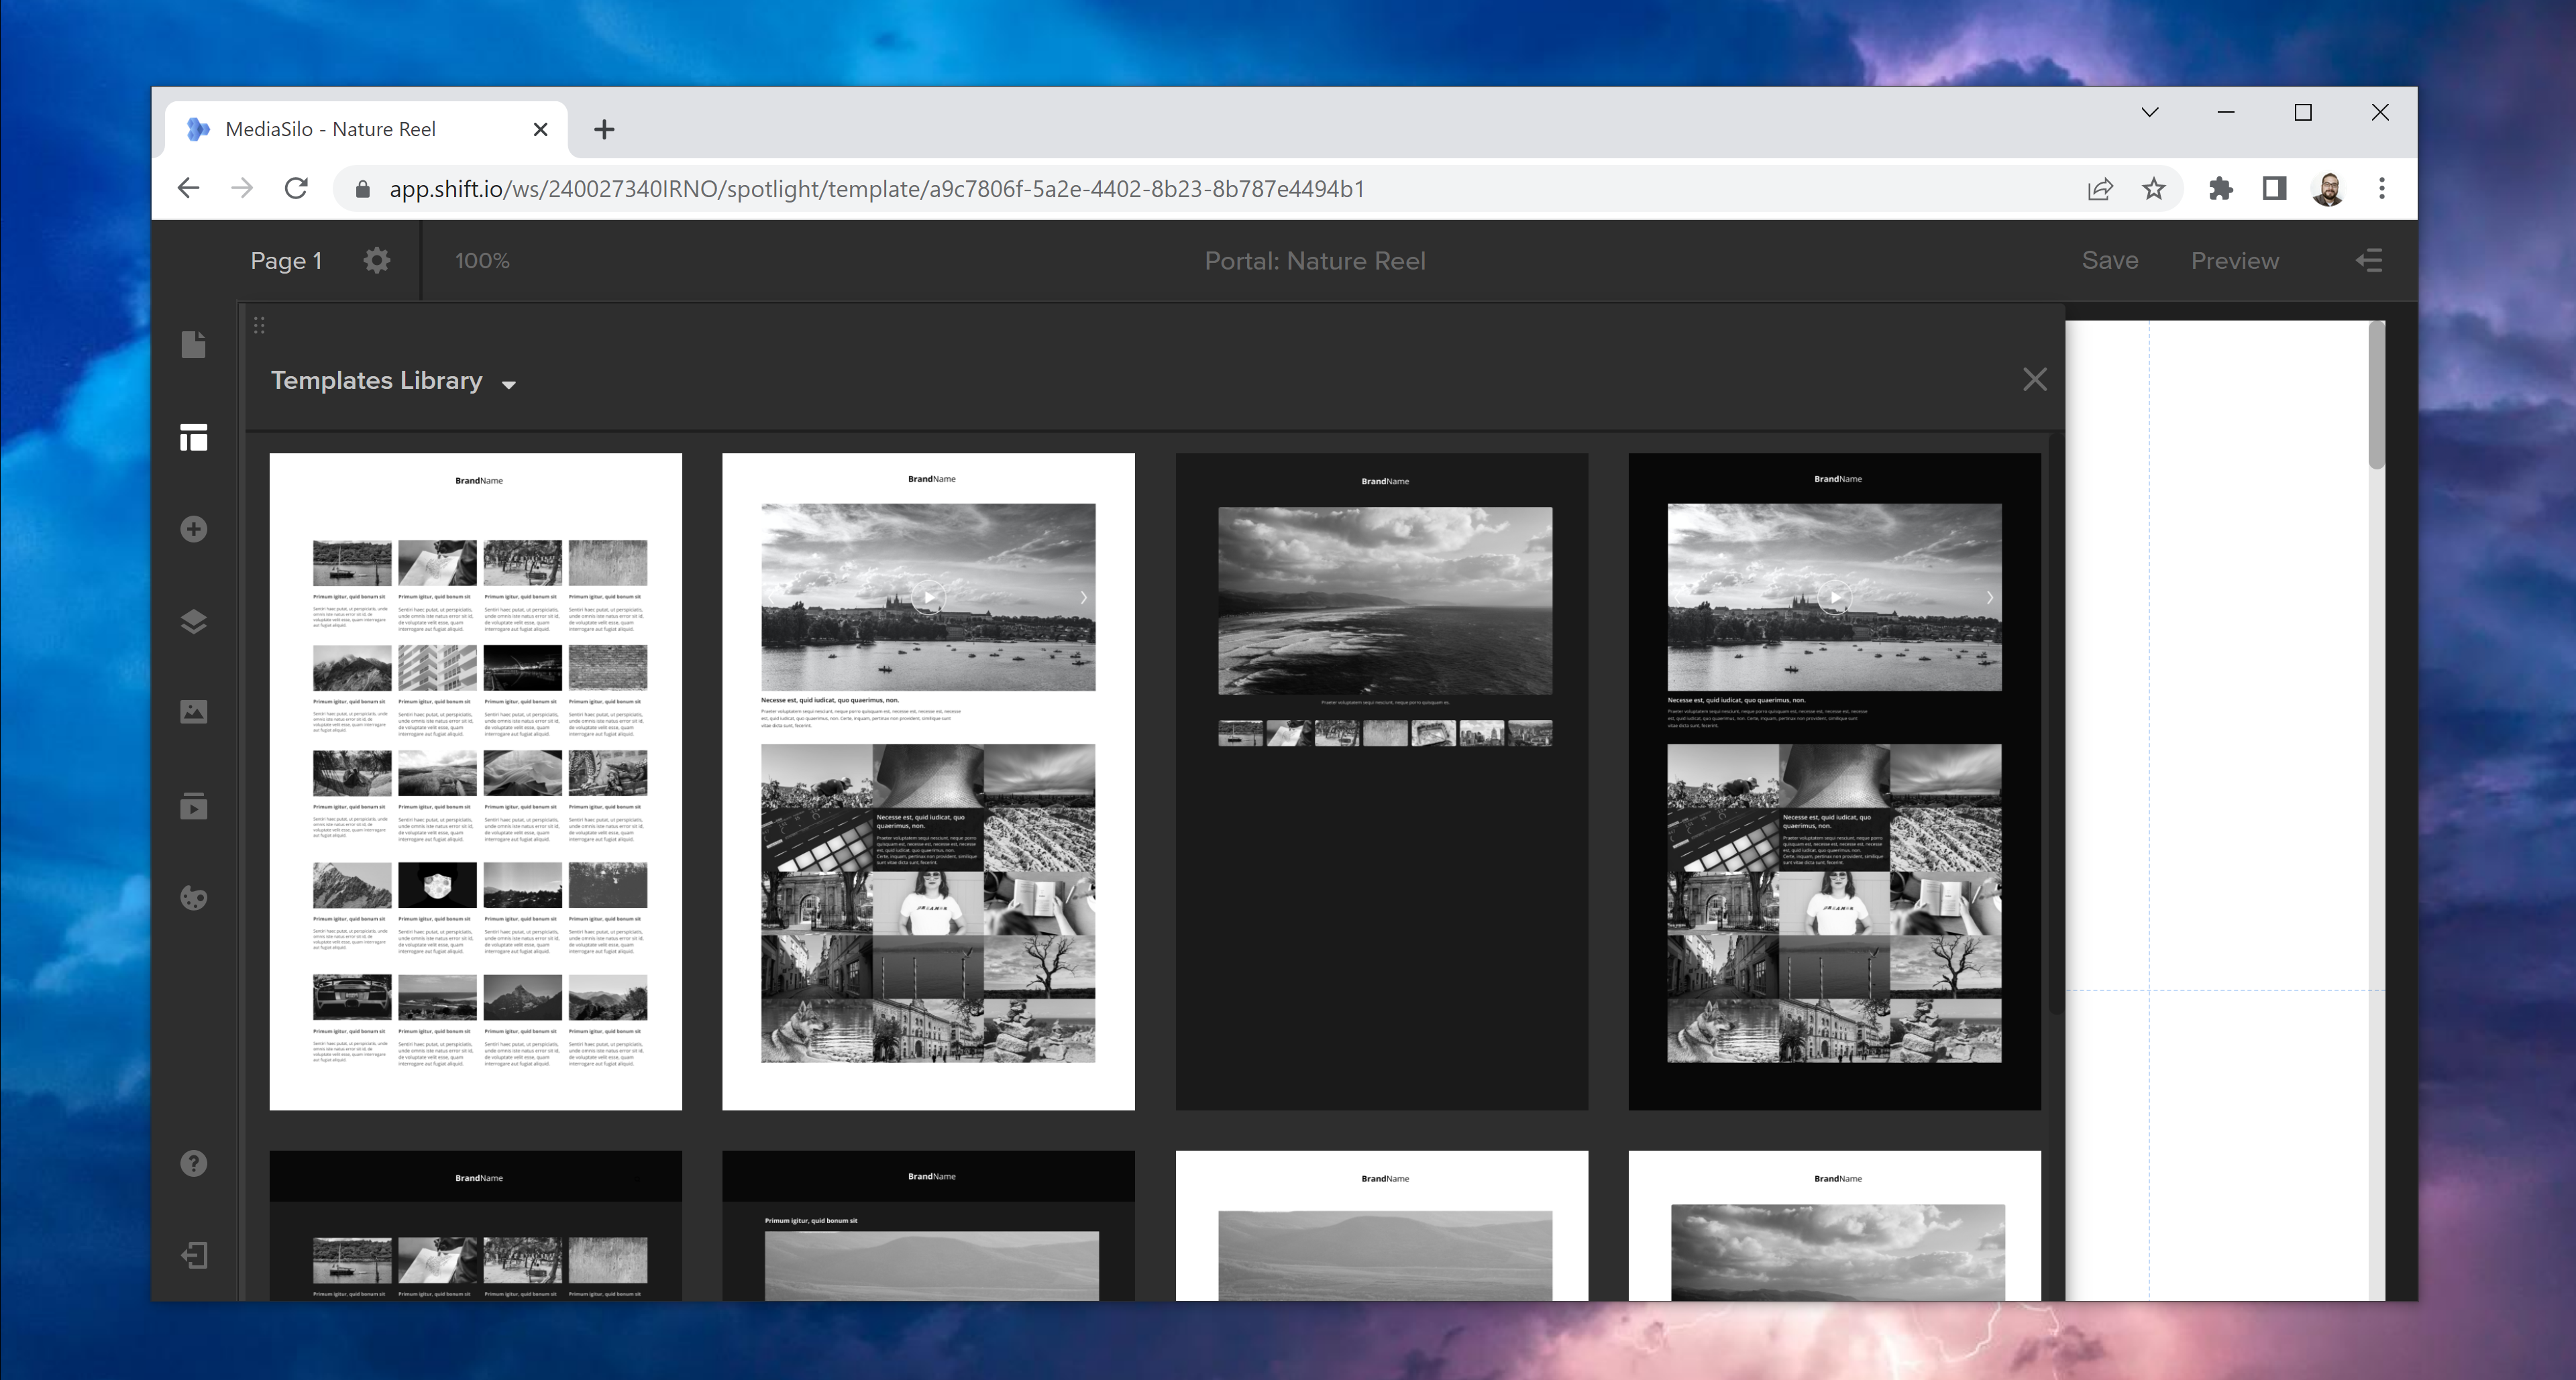This screenshot has width=2576, height=1380.
Task: Click the browser Forward button
Action: (x=242, y=189)
